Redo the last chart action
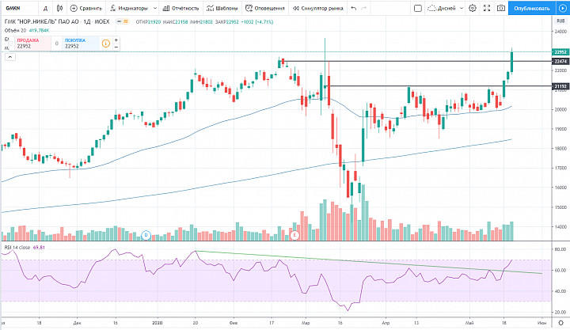The height and width of the screenshot is (330, 570). 364,8
